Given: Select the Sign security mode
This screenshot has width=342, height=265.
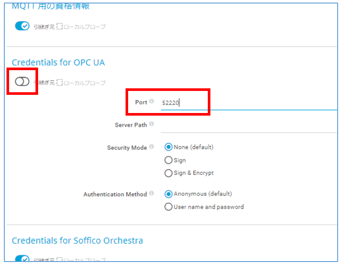Looking at the screenshot, I should [x=168, y=160].
